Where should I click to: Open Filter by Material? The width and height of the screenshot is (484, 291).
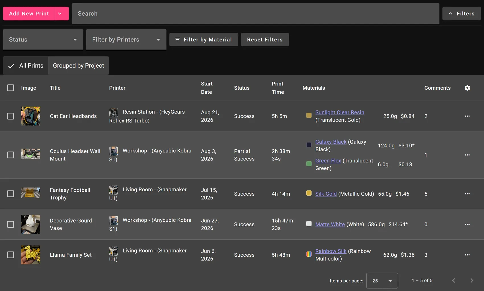204,39
